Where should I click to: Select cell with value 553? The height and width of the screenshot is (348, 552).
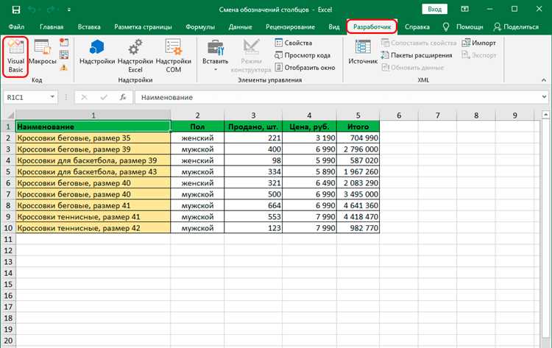click(x=253, y=217)
